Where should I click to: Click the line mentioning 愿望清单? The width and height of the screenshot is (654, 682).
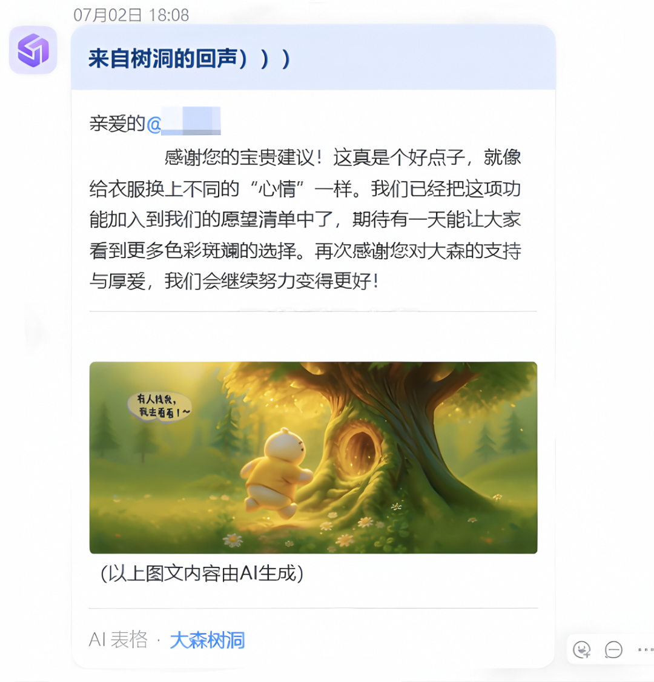click(305, 219)
